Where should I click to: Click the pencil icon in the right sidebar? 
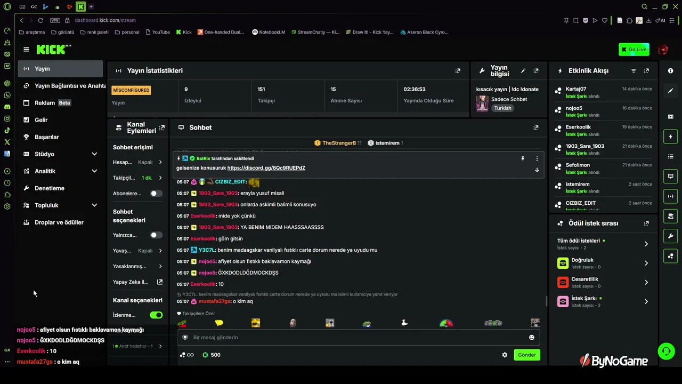click(670, 91)
